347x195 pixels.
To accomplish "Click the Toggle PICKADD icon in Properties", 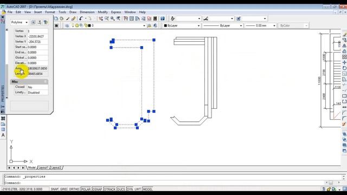I will 33,22.
